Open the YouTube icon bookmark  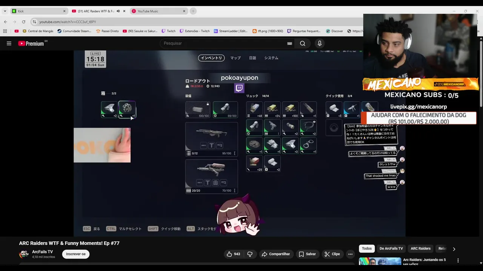pyautogui.click(x=16, y=31)
